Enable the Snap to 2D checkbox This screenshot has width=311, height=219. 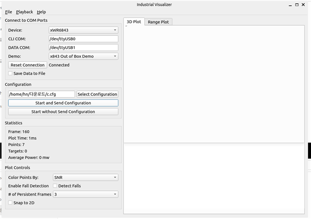pyautogui.click(x=10, y=203)
